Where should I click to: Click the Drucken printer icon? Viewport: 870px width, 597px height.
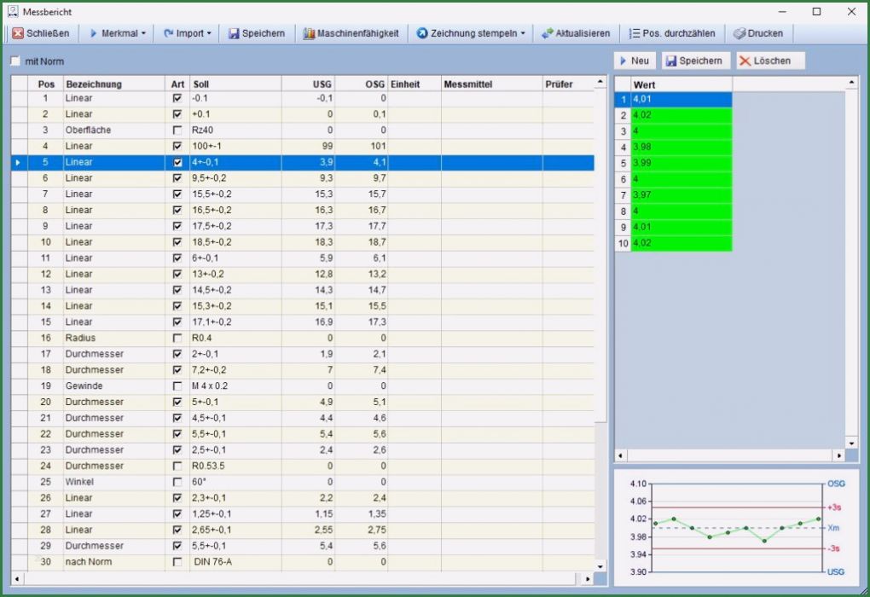tap(739, 33)
